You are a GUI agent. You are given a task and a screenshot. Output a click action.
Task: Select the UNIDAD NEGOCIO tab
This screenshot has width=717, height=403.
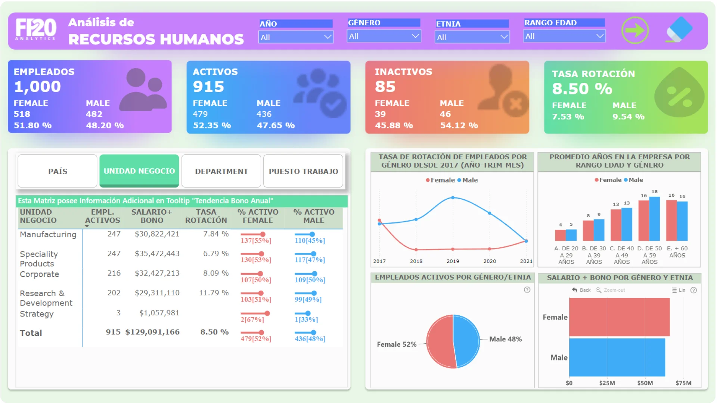(139, 171)
